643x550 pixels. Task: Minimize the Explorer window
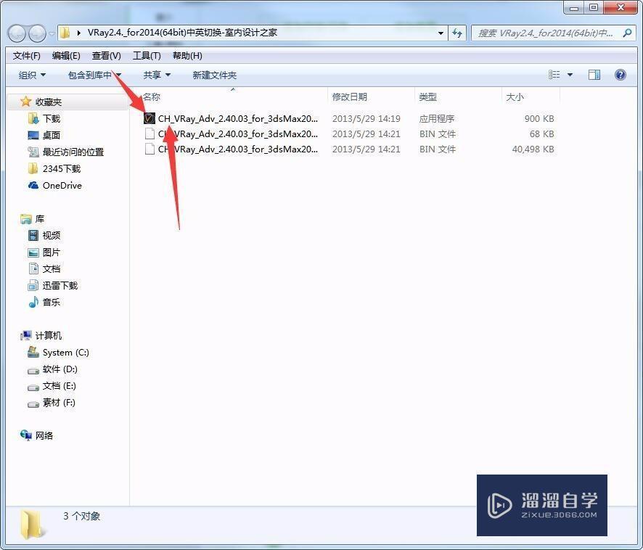(574, 8)
